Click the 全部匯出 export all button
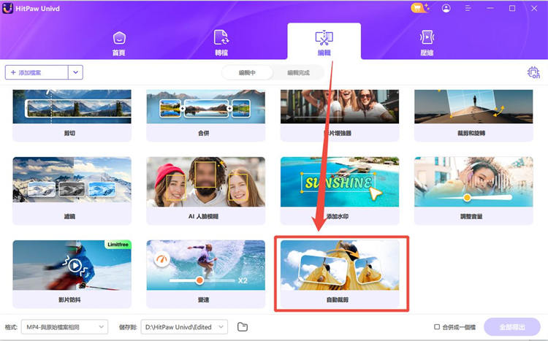The width and height of the screenshot is (548, 341). (511, 326)
